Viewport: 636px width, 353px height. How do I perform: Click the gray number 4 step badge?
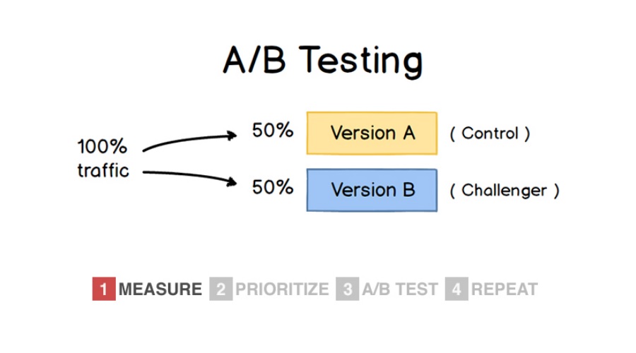[457, 289]
